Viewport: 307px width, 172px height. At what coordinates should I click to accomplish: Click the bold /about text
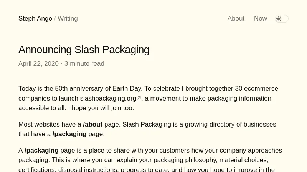click(x=92, y=125)
